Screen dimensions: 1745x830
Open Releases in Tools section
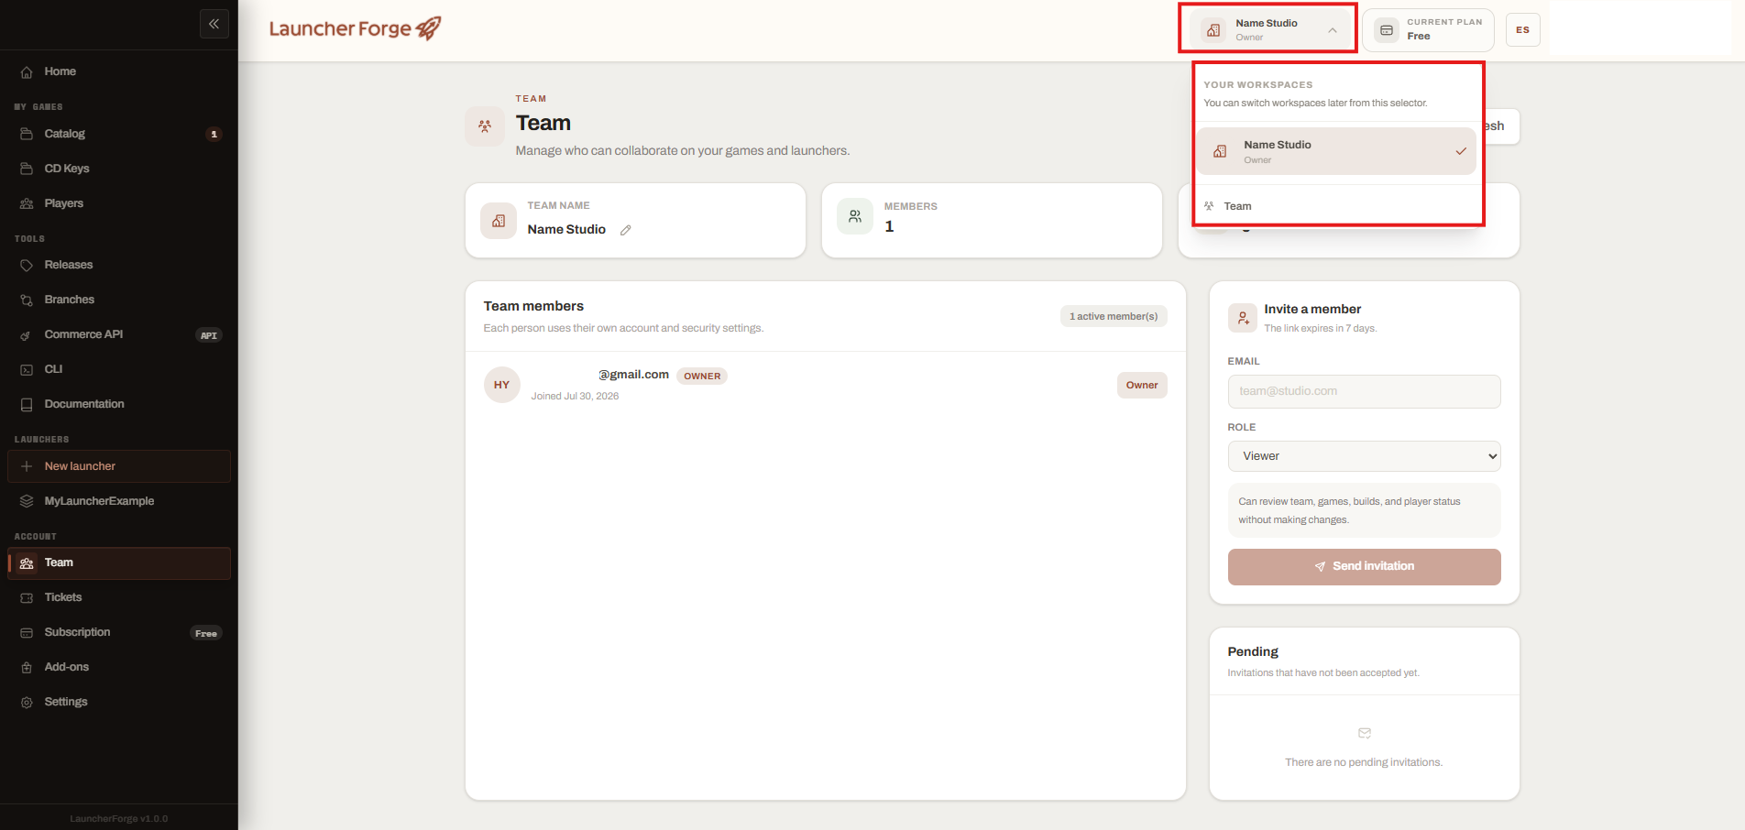pos(119,265)
